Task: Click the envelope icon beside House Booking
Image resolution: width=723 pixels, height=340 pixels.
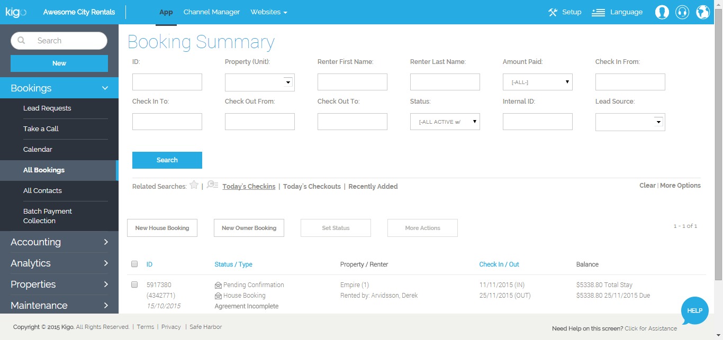Action: (x=218, y=296)
